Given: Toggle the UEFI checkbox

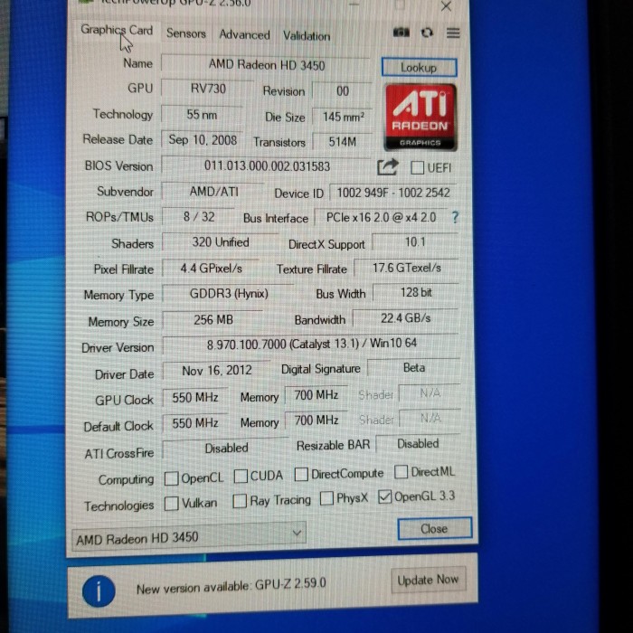Looking at the screenshot, I should (x=417, y=167).
